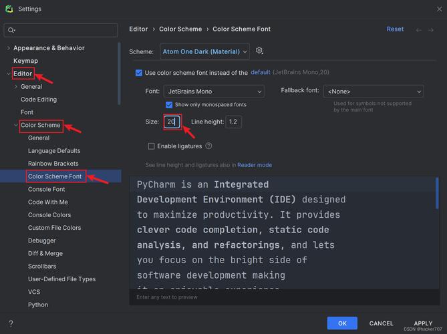The width and height of the screenshot is (447, 334).
Task: Click the PyCharm logo in the title bar
Action: point(9,9)
